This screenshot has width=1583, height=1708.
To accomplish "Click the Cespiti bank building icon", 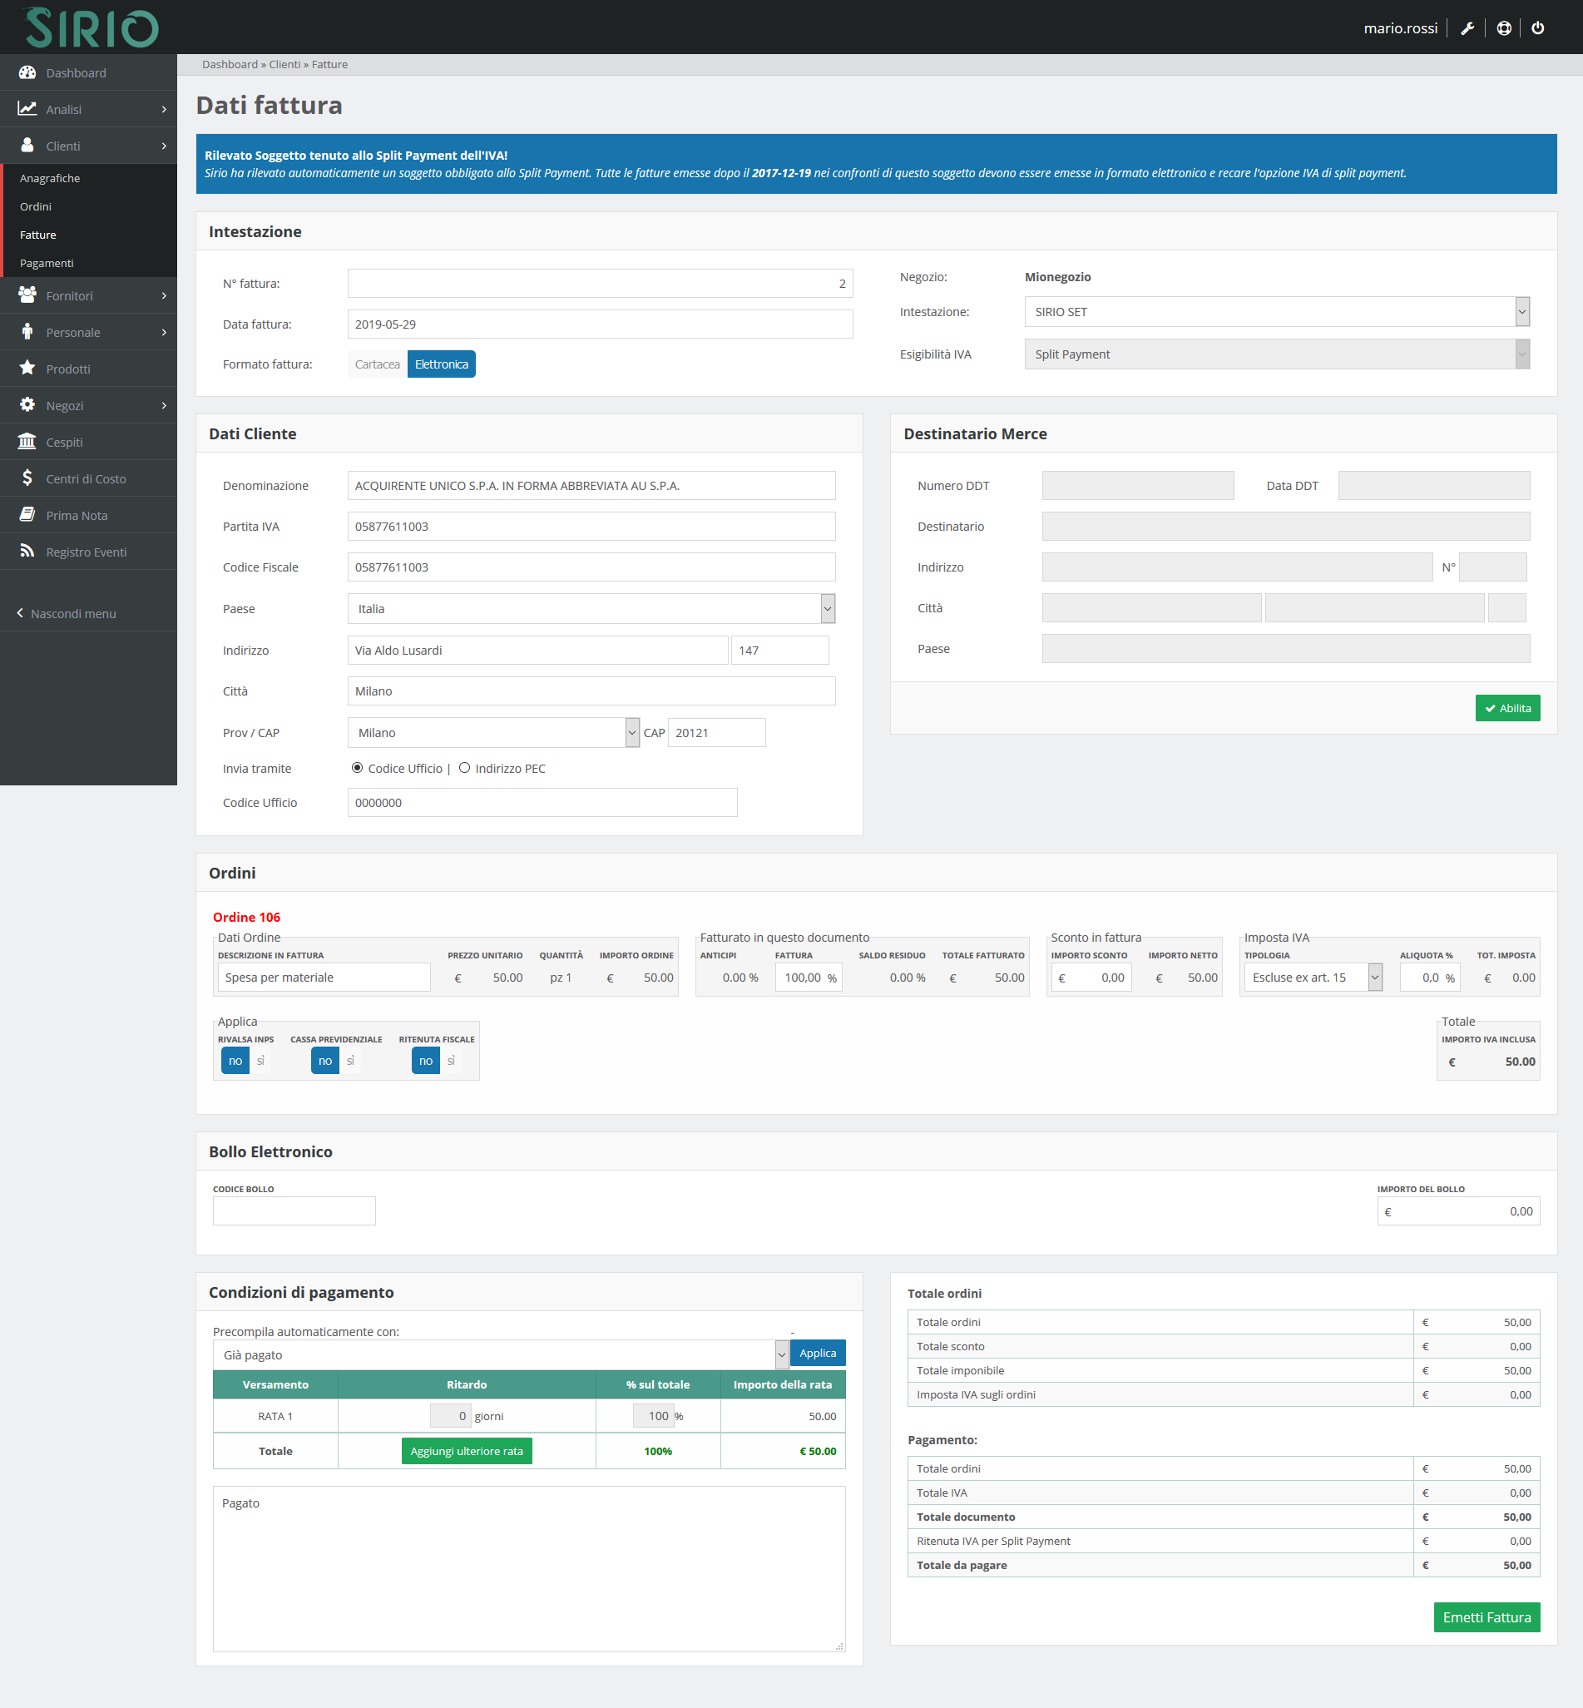I will [x=27, y=441].
